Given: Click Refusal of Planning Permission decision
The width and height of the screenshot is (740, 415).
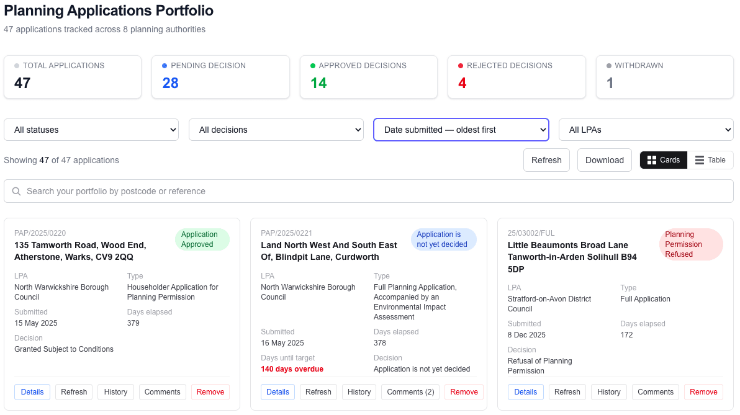Looking at the screenshot, I should [540, 366].
